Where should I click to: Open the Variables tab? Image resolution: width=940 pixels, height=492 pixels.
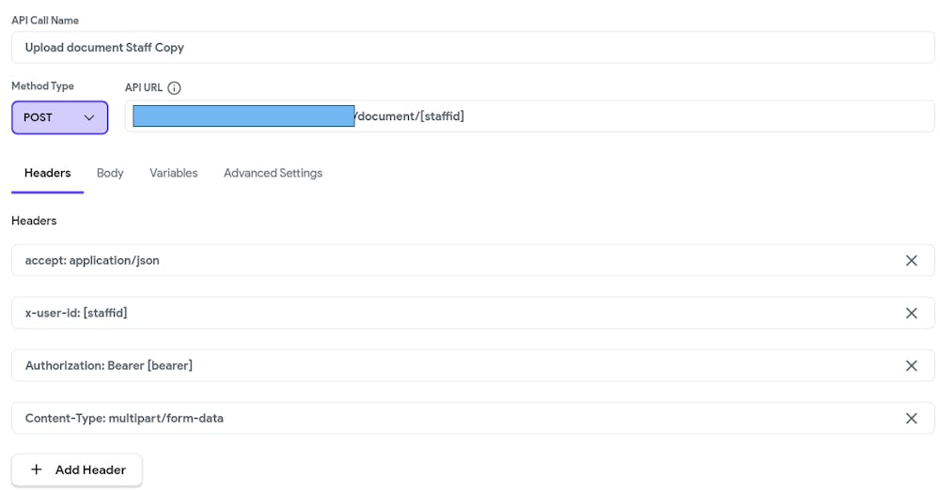[x=173, y=173]
